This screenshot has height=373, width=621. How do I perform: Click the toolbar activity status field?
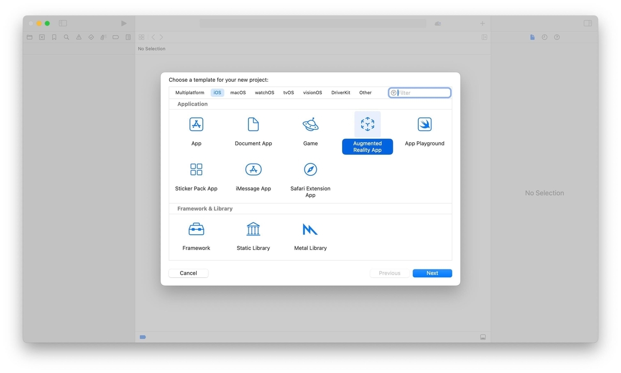[x=313, y=23]
